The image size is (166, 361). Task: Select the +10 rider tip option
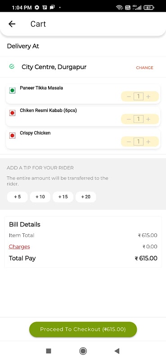[40, 197]
